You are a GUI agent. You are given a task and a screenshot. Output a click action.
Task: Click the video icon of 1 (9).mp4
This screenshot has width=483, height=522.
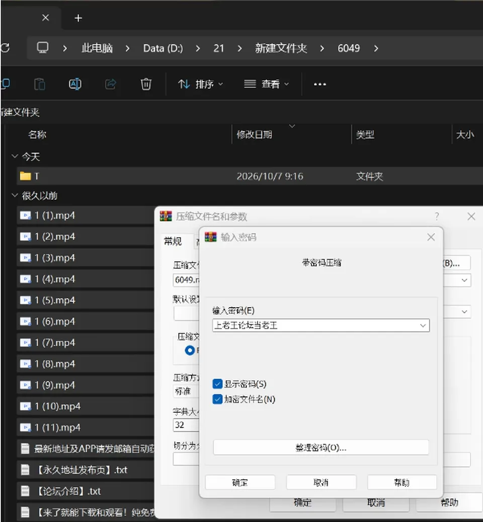[x=25, y=385]
